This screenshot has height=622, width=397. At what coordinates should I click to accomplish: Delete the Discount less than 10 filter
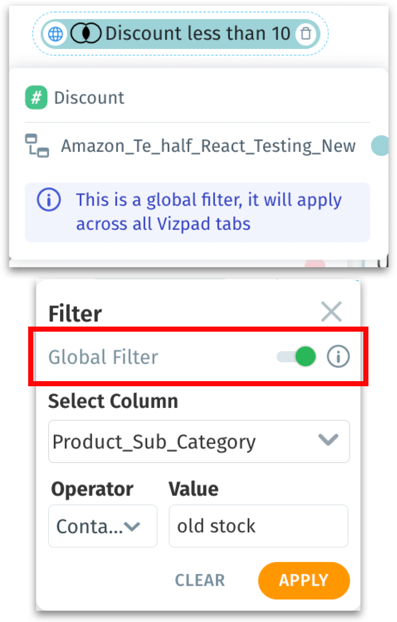(x=306, y=33)
